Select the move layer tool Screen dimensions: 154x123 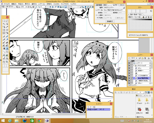click(7, 30)
